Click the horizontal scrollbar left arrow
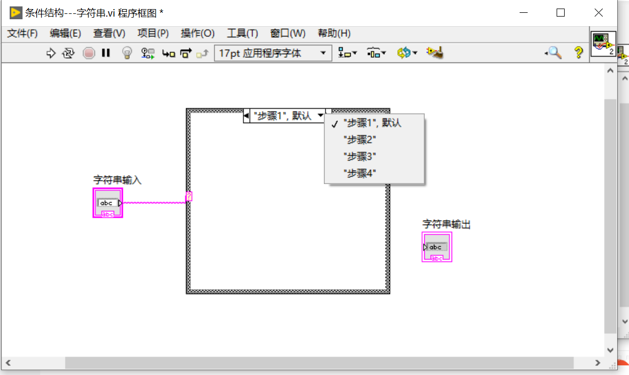This screenshot has height=375, width=629. 8,363
